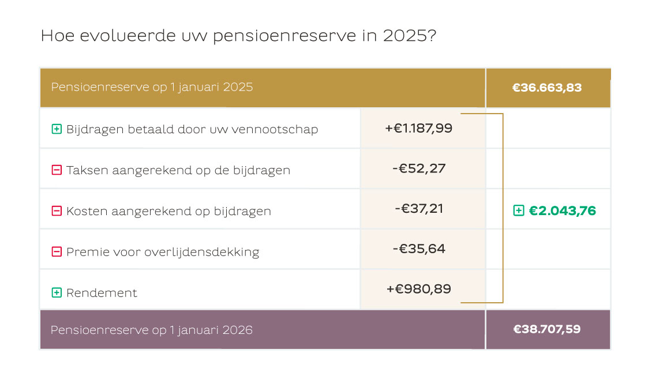Click the +€1.187,99 contribution amount
Screen dimensions: 652x391
(x=418, y=128)
